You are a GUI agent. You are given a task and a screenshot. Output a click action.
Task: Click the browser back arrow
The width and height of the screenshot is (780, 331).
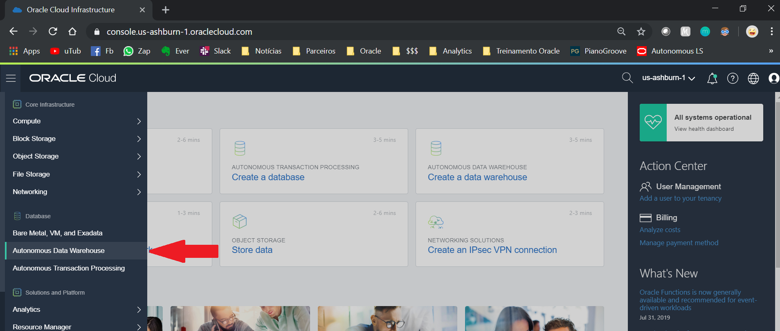click(x=13, y=31)
